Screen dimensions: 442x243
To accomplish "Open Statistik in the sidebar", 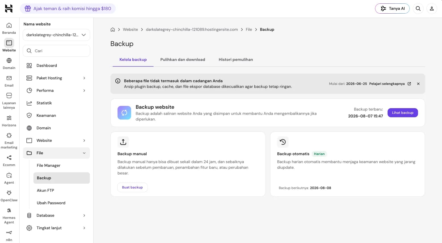I will [56, 103].
